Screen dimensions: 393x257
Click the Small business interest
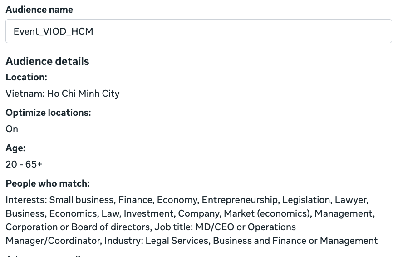[82, 200]
